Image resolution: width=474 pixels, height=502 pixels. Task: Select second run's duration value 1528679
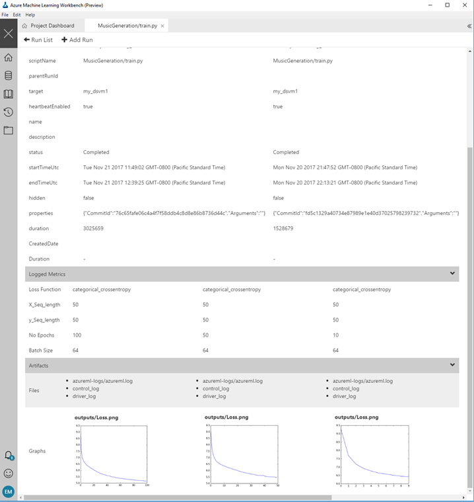(283, 229)
